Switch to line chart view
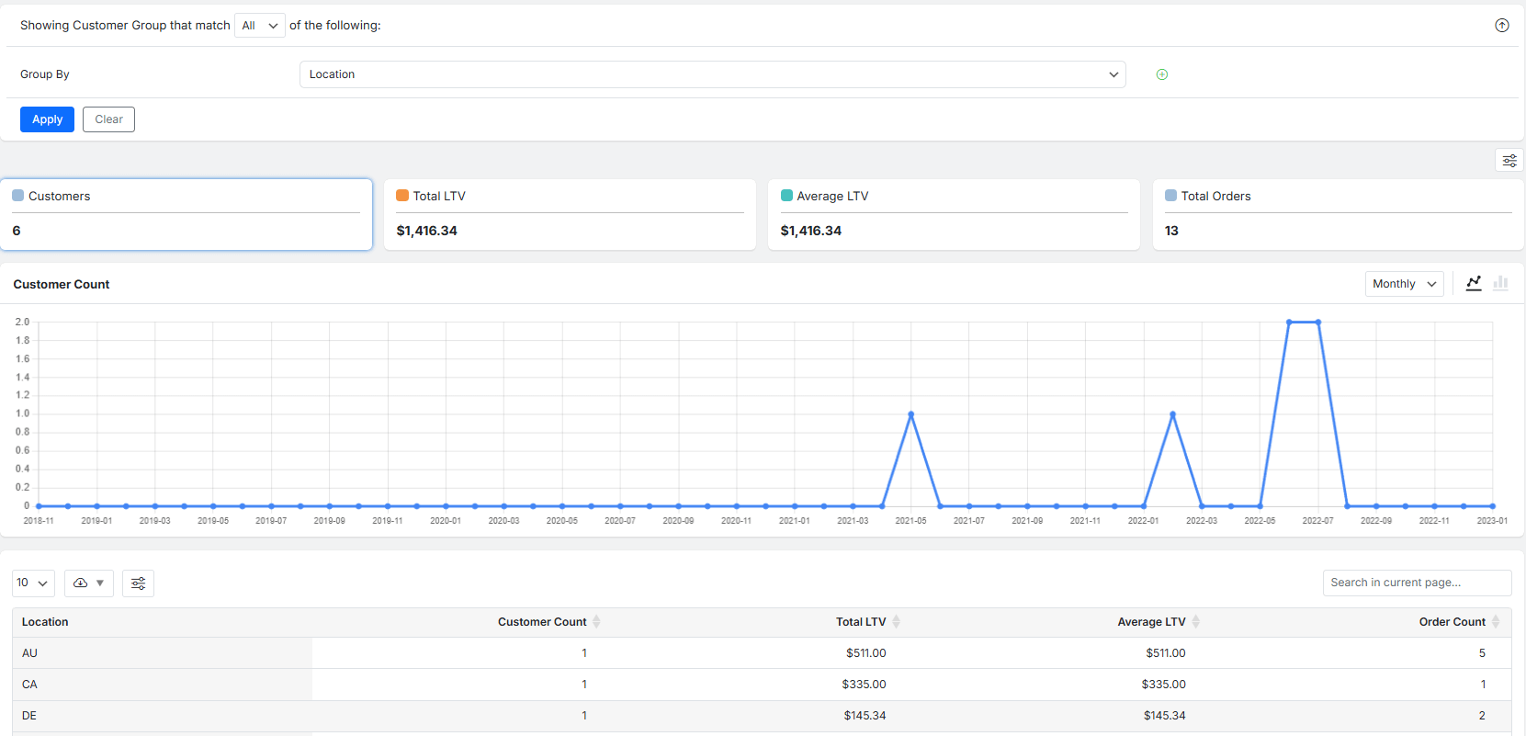Screen dimensions: 1526x736 pyautogui.click(x=1474, y=283)
